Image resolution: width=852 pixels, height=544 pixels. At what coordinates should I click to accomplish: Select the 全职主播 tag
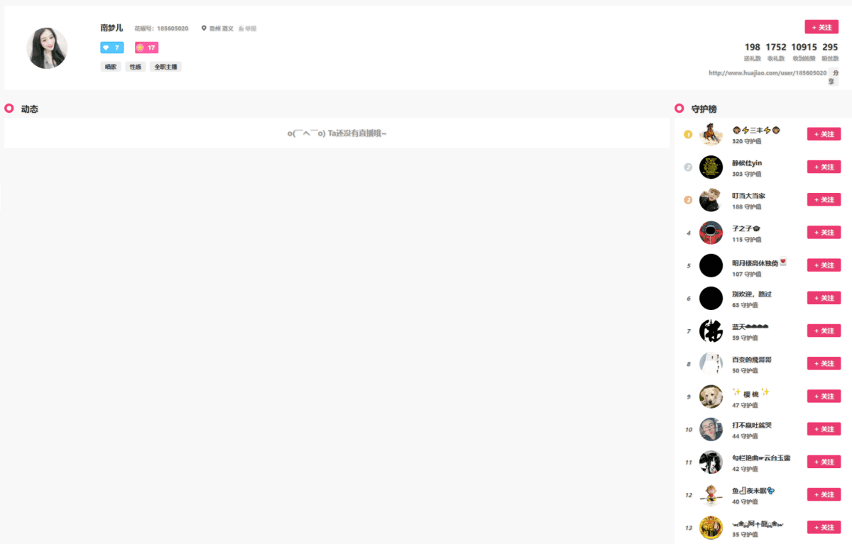[165, 67]
